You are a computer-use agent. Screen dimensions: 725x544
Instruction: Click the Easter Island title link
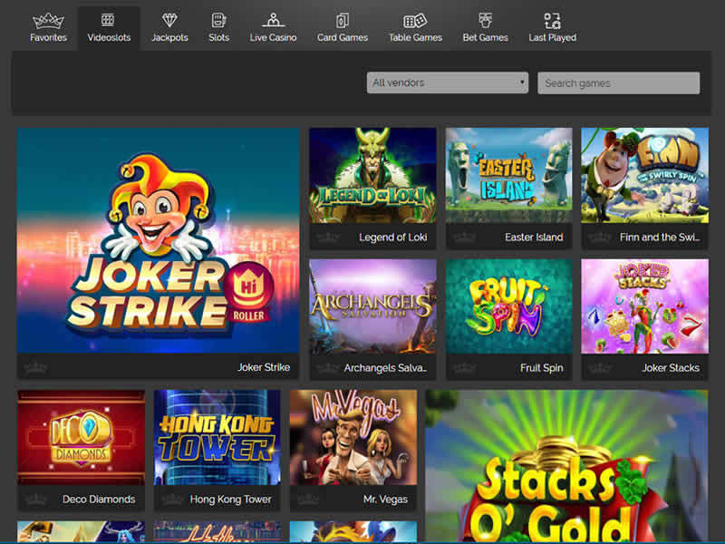point(534,238)
